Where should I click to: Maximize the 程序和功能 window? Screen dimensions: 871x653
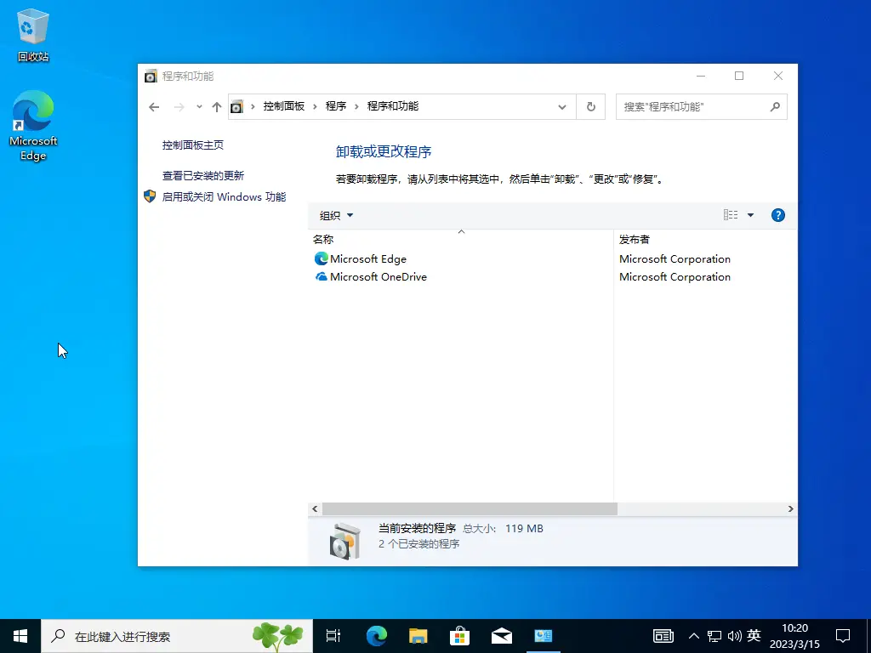tap(739, 76)
